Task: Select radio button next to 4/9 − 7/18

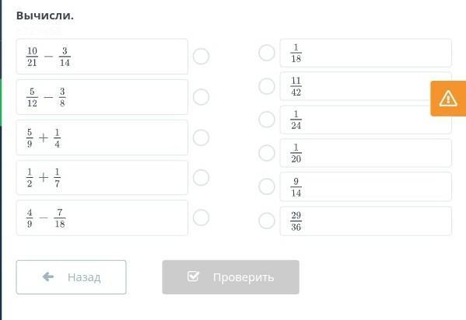Action: point(201,217)
